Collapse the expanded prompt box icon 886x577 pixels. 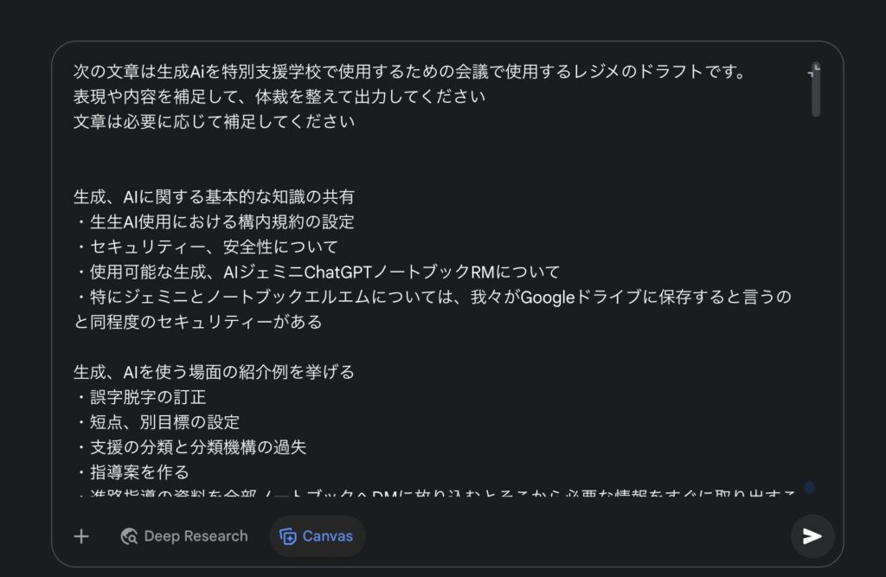click(813, 71)
